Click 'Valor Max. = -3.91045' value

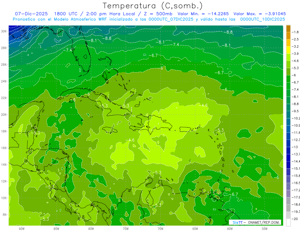(259, 14)
